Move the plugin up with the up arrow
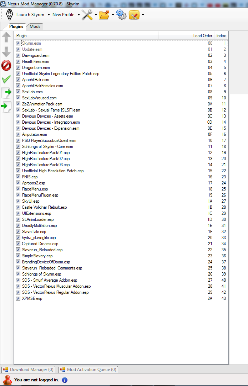The image size is (248, 386). (6, 38)
